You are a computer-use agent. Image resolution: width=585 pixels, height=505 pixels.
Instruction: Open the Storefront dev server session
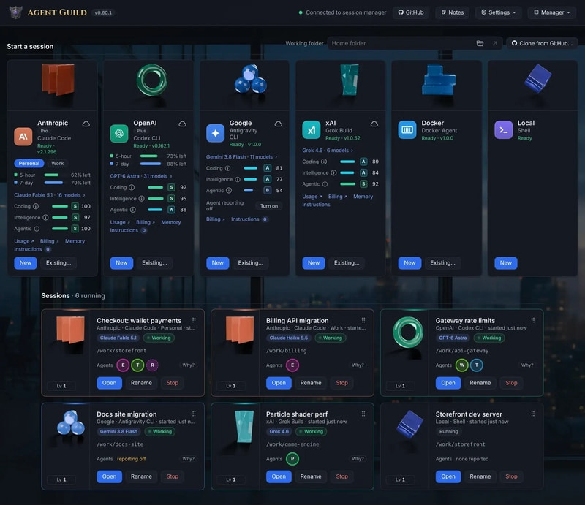point(448,476)
